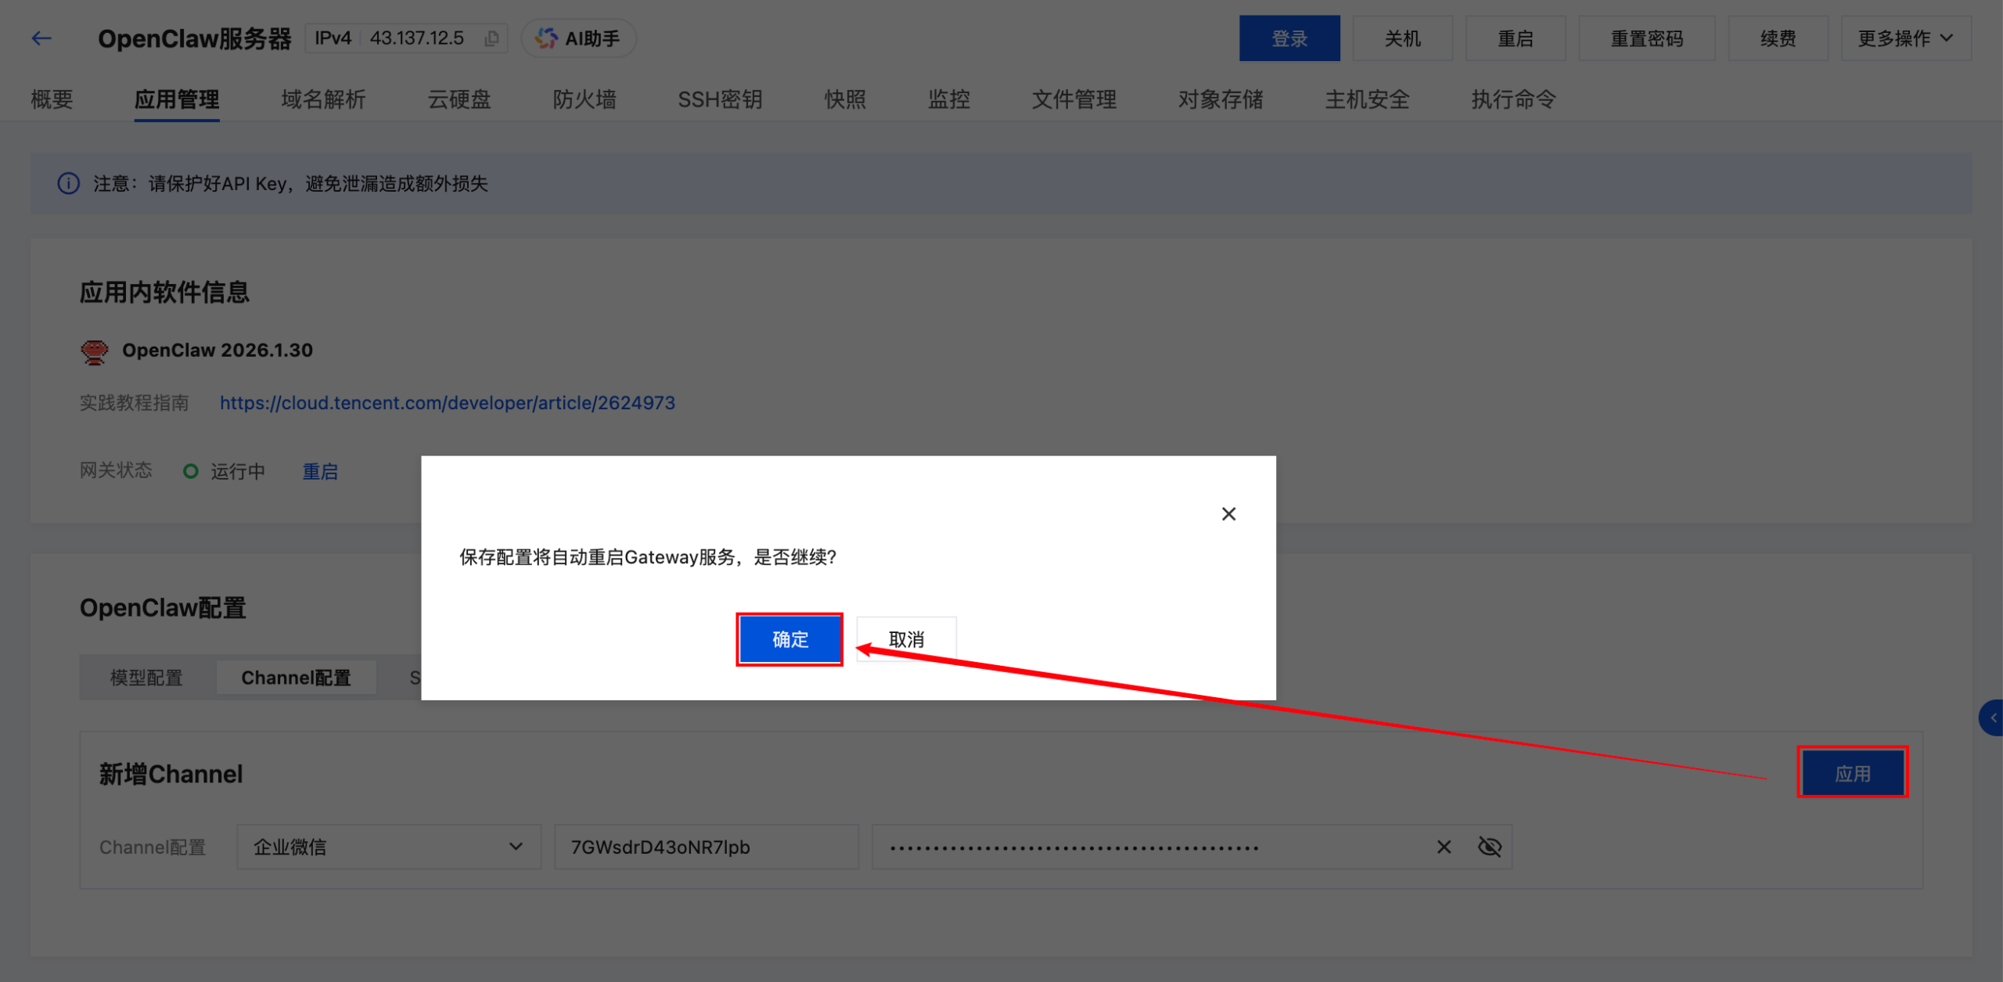Open 更多操作 dropdown menu
2003x982 pixels.
1905,38
